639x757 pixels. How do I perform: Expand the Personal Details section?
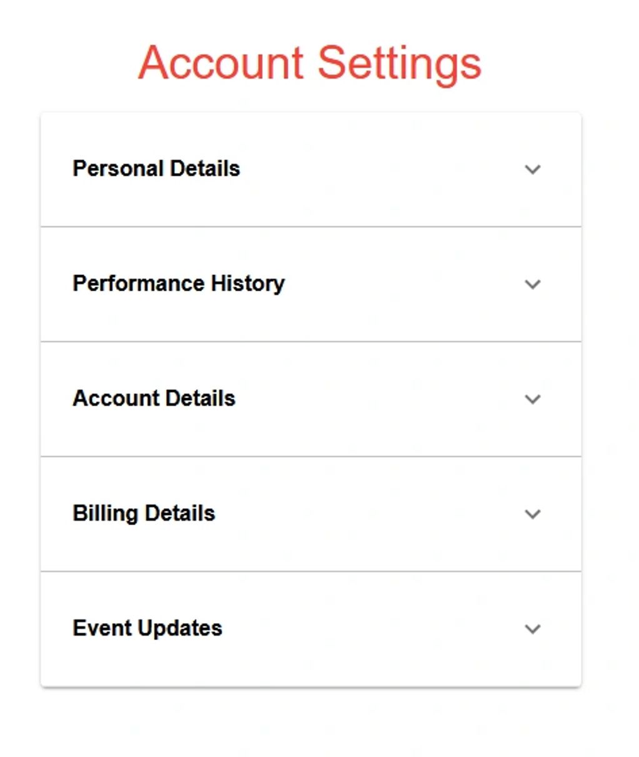click(x=311, y=169)
